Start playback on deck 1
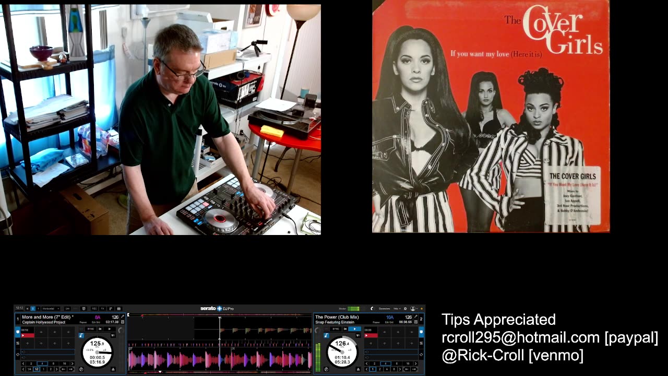 (110, 329)
